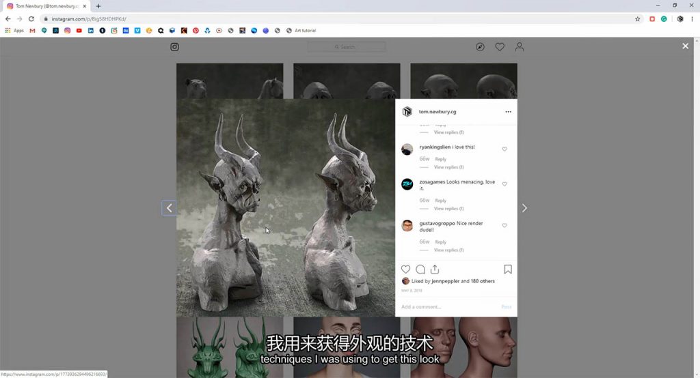Bookmark this page with star icon
This screenshot has height=378, width=700.
[638, 18]
